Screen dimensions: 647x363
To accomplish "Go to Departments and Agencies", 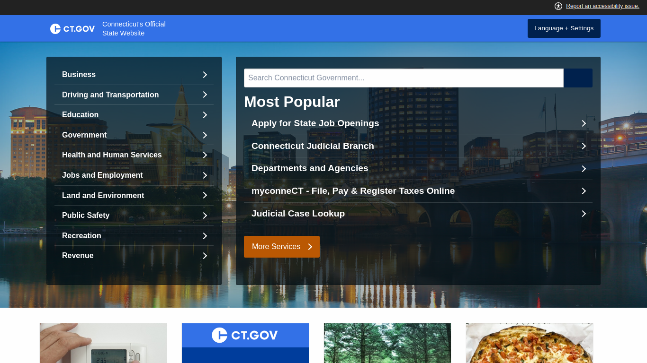I will click(418, 168).
